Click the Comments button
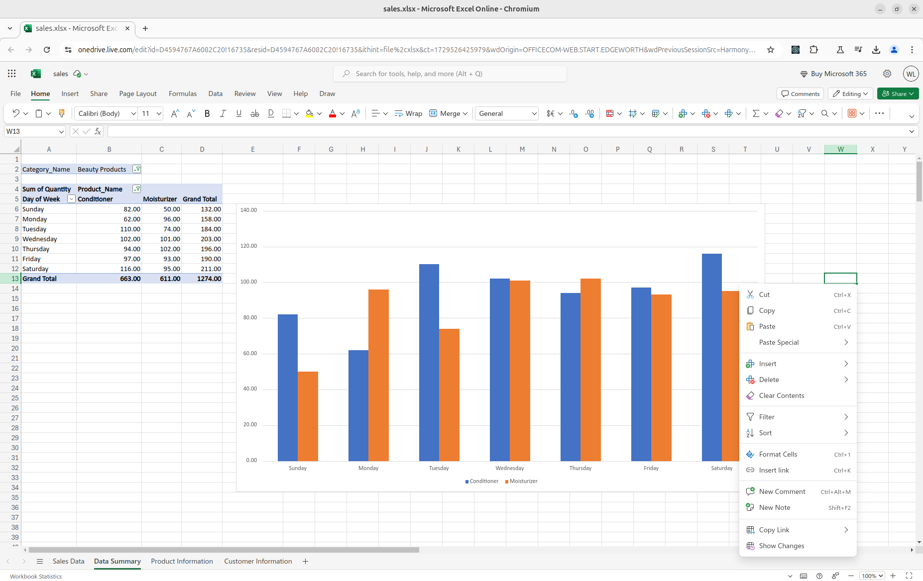923x581 pixels. tap(800, 94)
